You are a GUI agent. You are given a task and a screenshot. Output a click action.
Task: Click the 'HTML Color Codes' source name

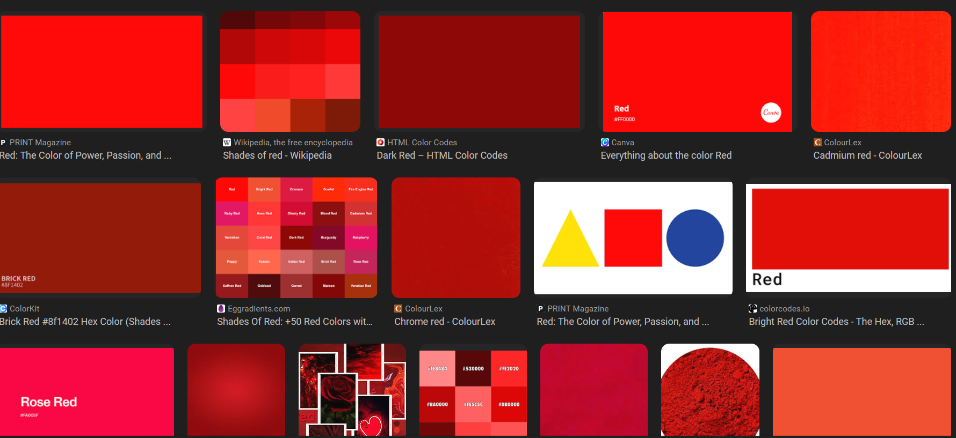tap(422, 143)
